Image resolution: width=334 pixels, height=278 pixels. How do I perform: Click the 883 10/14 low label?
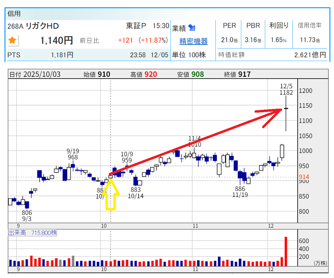[x=135, y=193]
